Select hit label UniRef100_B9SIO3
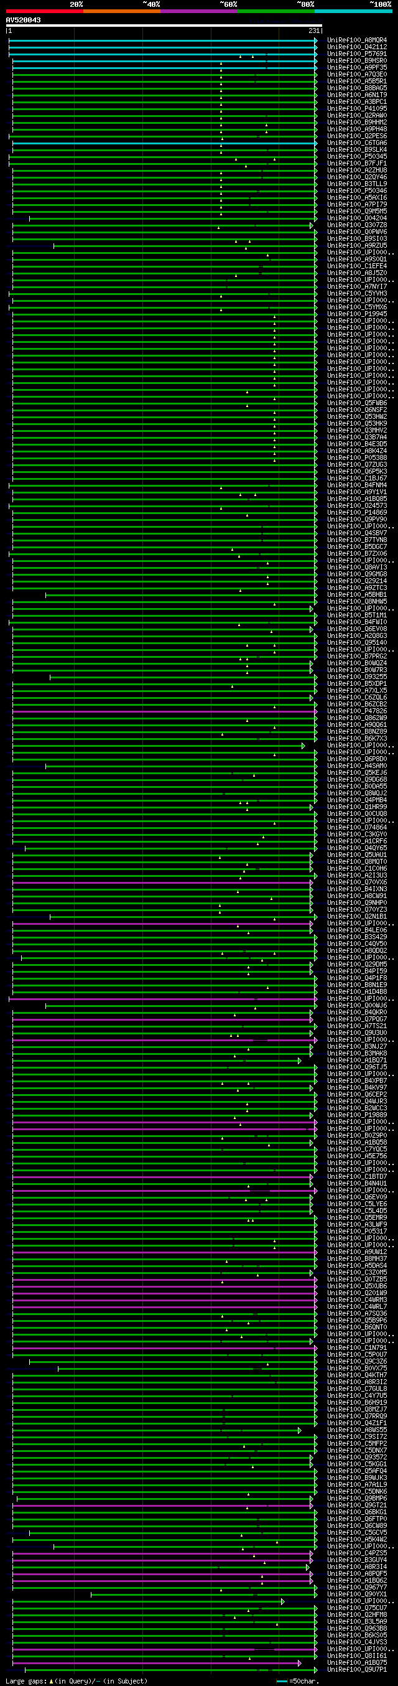Image resolution: width=398 pixels, height=1686 pixels. pos(357,239)
